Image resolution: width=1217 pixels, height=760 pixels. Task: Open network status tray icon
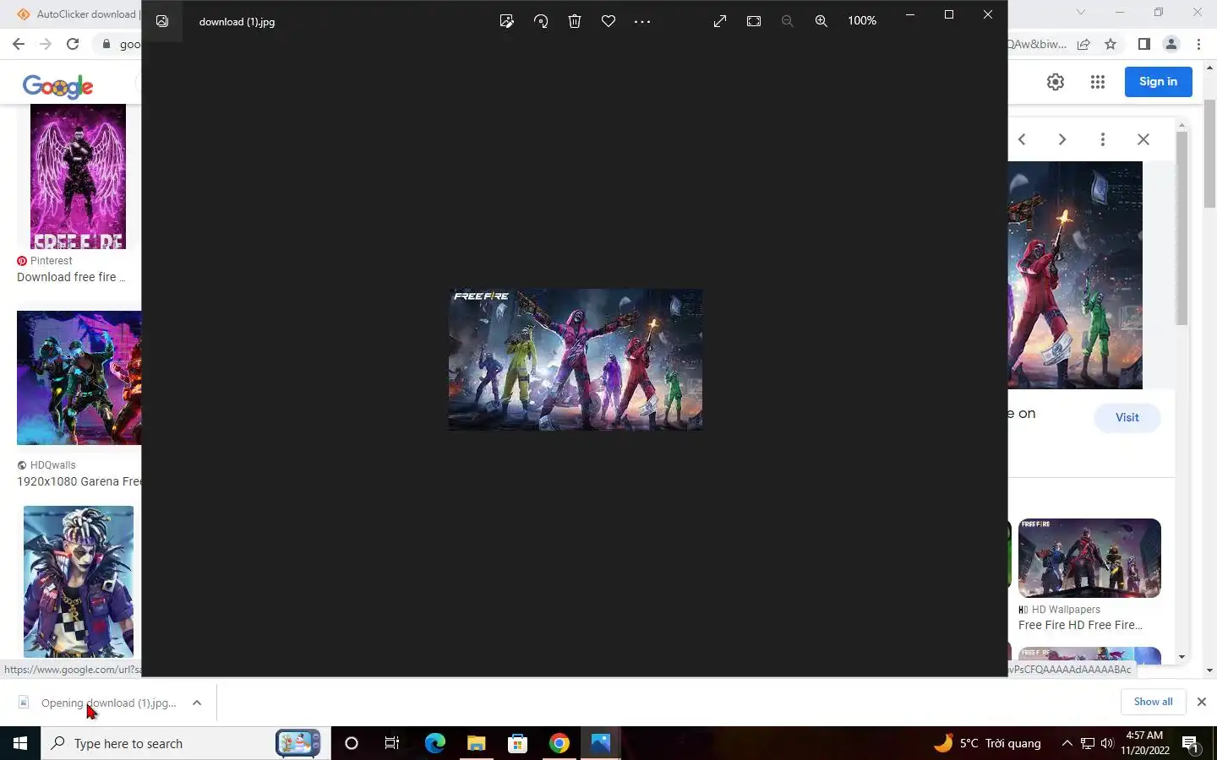pos(1088,743)
